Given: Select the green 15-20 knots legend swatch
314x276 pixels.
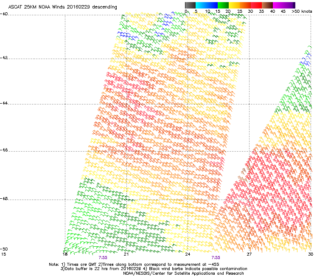Looking at the screenshot, I should pos(223,5).
